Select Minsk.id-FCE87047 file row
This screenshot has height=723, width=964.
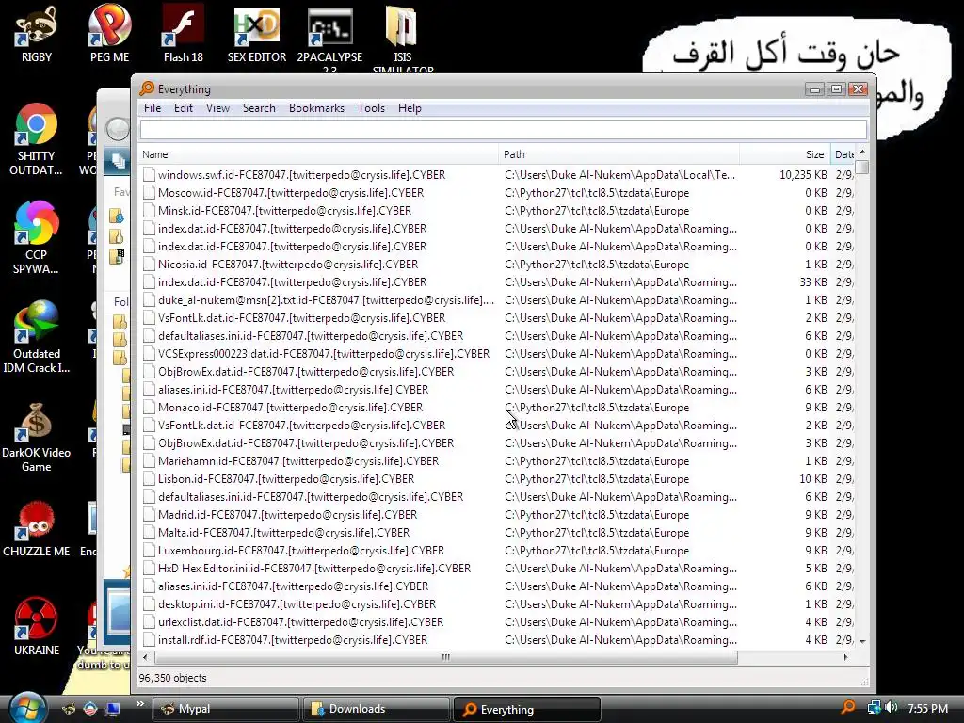point(497,210)
